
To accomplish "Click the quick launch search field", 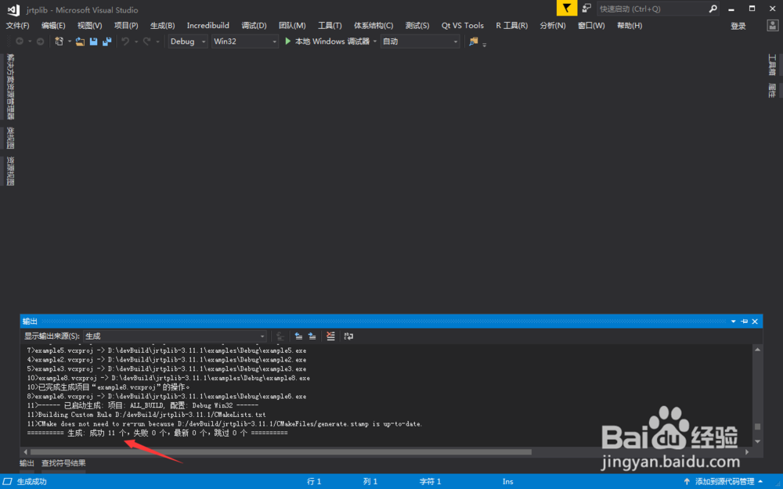I will click(x=651, y=9).
